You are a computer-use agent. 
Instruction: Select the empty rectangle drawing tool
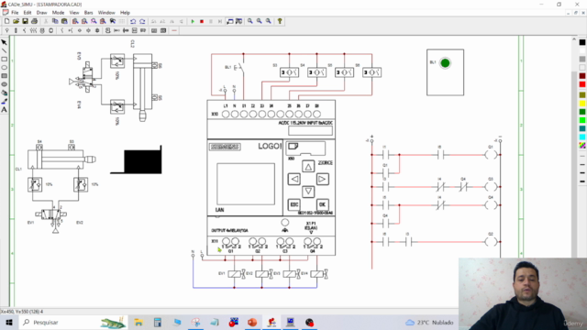point(4,59)
